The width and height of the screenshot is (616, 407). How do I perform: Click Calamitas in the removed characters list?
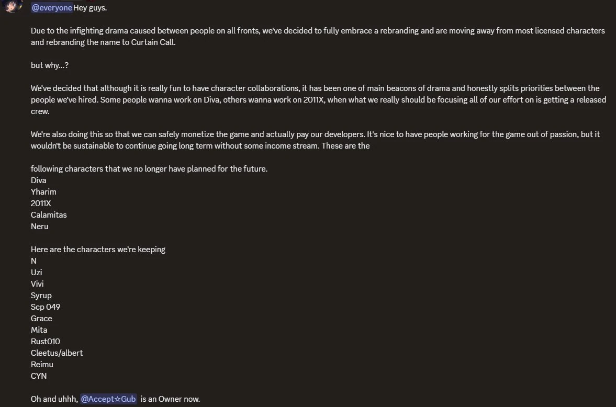coord(49,215)
